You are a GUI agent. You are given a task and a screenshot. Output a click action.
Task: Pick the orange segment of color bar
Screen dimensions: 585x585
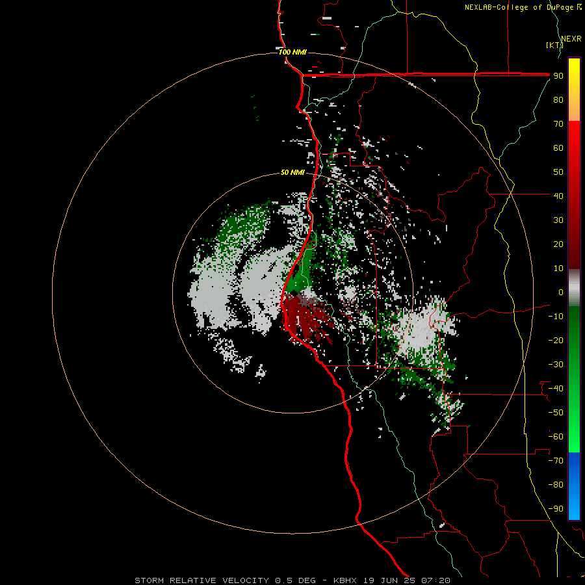pos(574,110)
